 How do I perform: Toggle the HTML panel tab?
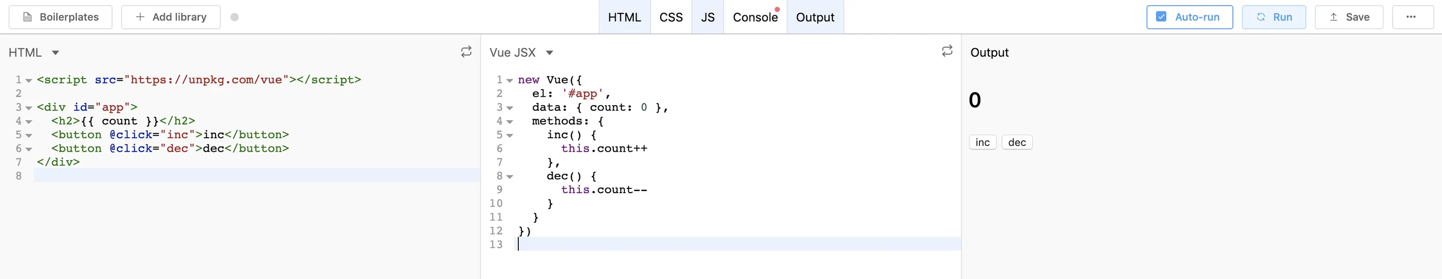coord(624,17)
